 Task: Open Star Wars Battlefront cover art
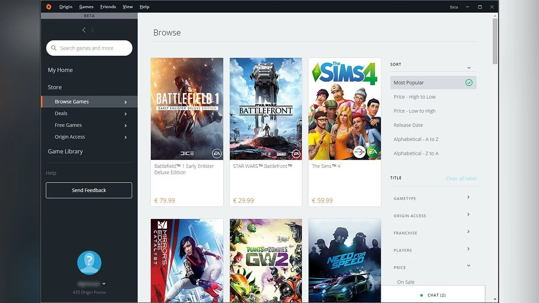266,109
